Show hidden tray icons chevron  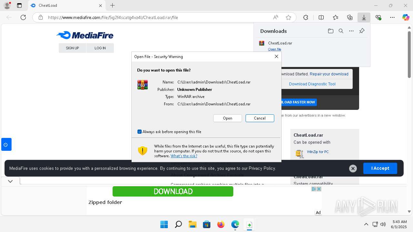pos(366,224)
